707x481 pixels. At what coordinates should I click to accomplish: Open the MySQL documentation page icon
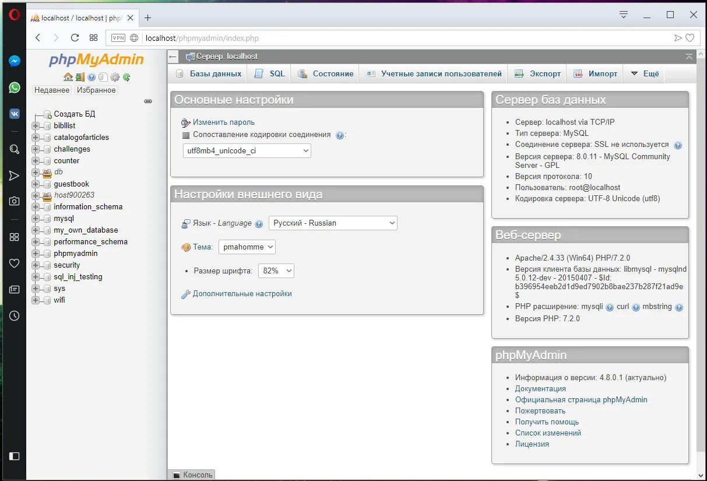coord(103,77)
